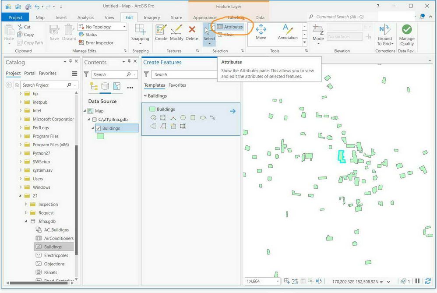Open active template pane blue arrow
This screenshot has height=293, width=437.
click(233, 111)
